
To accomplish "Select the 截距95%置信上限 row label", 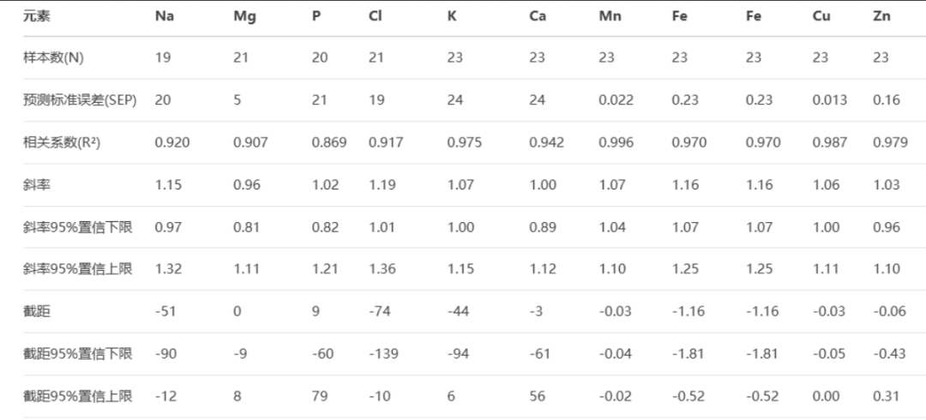I will tap(77, 396).
